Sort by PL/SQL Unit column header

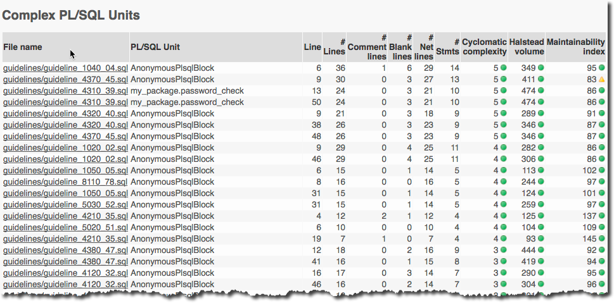(155, 47)
